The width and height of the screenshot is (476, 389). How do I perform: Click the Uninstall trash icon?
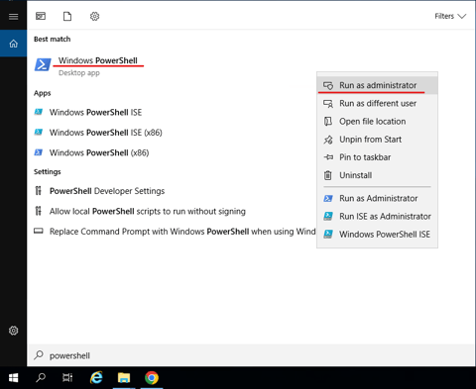tap(327, 175)
